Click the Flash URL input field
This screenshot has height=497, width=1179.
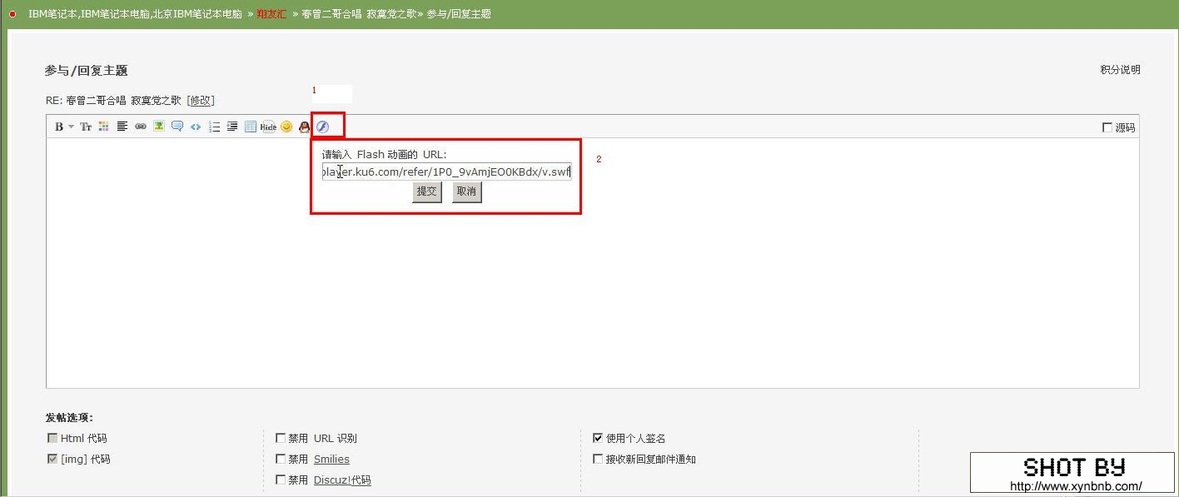446,172
